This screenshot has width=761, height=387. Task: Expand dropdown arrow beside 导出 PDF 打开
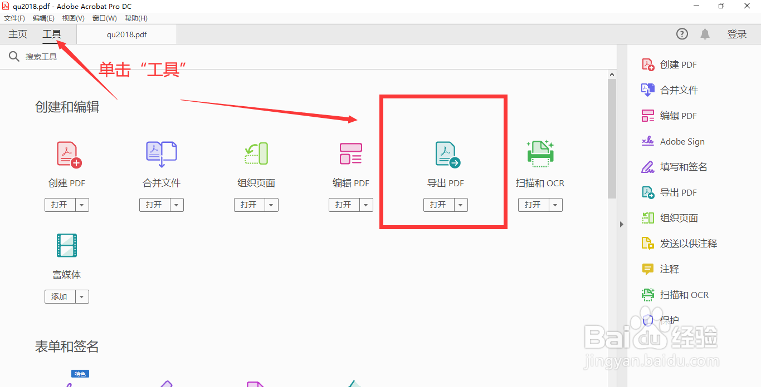tap(461, 205)
